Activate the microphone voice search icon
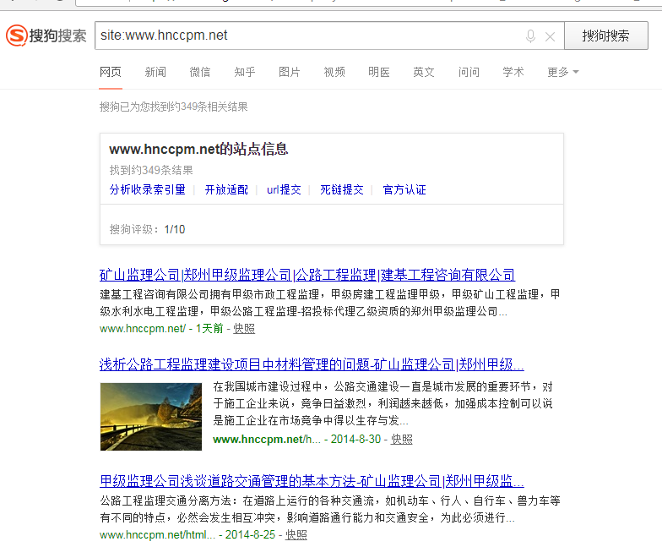The height and width of the screenshot is (547, 662). (530, 36)
